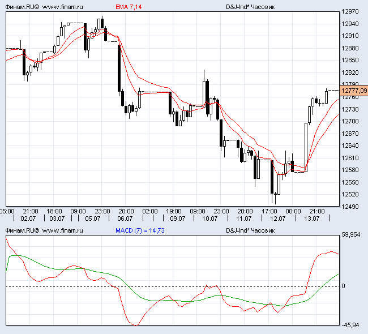Click the www.finam.ru text above price chart

63,7
